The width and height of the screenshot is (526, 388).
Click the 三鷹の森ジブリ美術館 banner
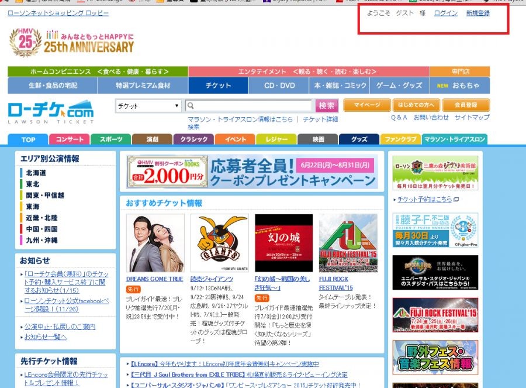click(x=435, y=173)
